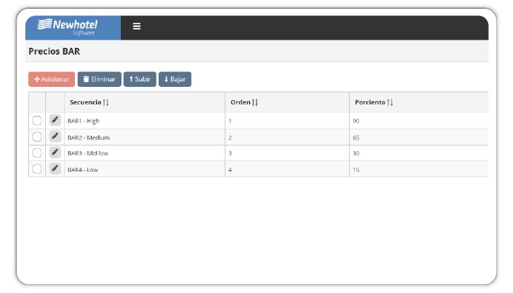Click the Porciento value 90

point(356,121)
